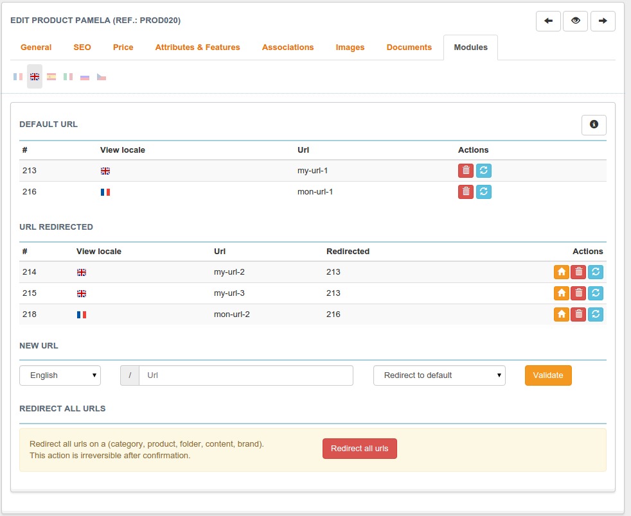Select the Italian flag language
The image size is (631, 516).
coord(68,77)
